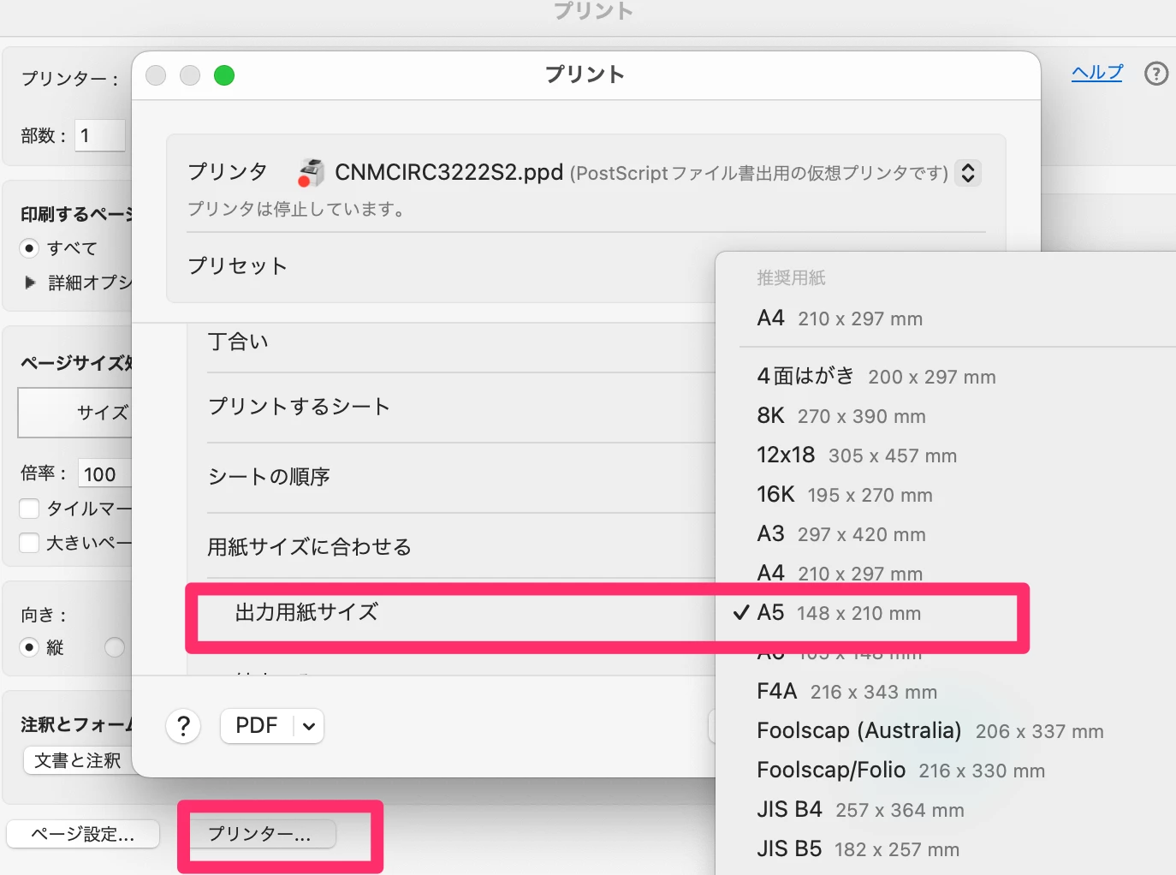Enable the タイルマーク checkbox
The height and width of the screenshot is (875, 1176).
(x=29, y=509)
